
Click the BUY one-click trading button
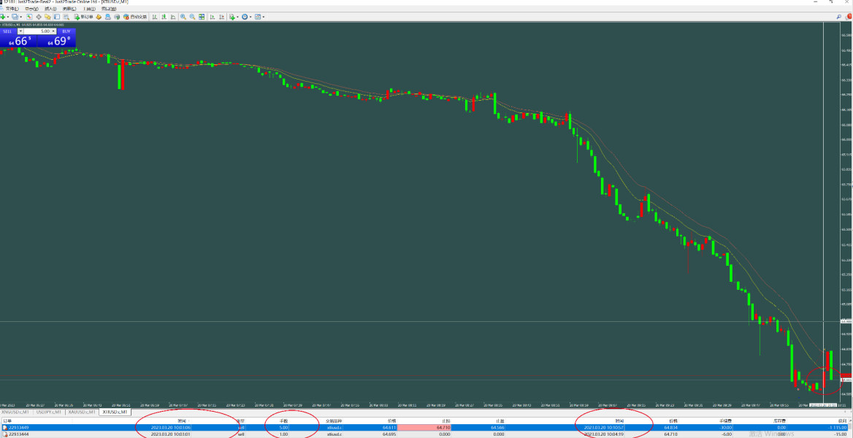(56, 37)
